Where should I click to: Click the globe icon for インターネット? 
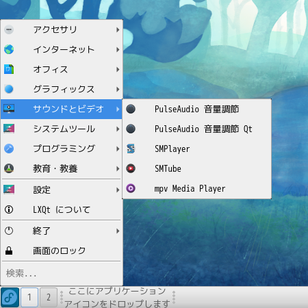click(9, 49)
